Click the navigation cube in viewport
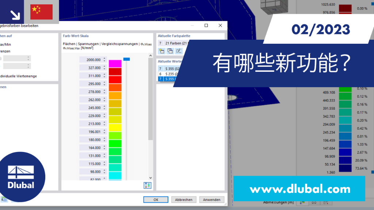The width and height of the screenshot is (374, 210). (274, 7)
